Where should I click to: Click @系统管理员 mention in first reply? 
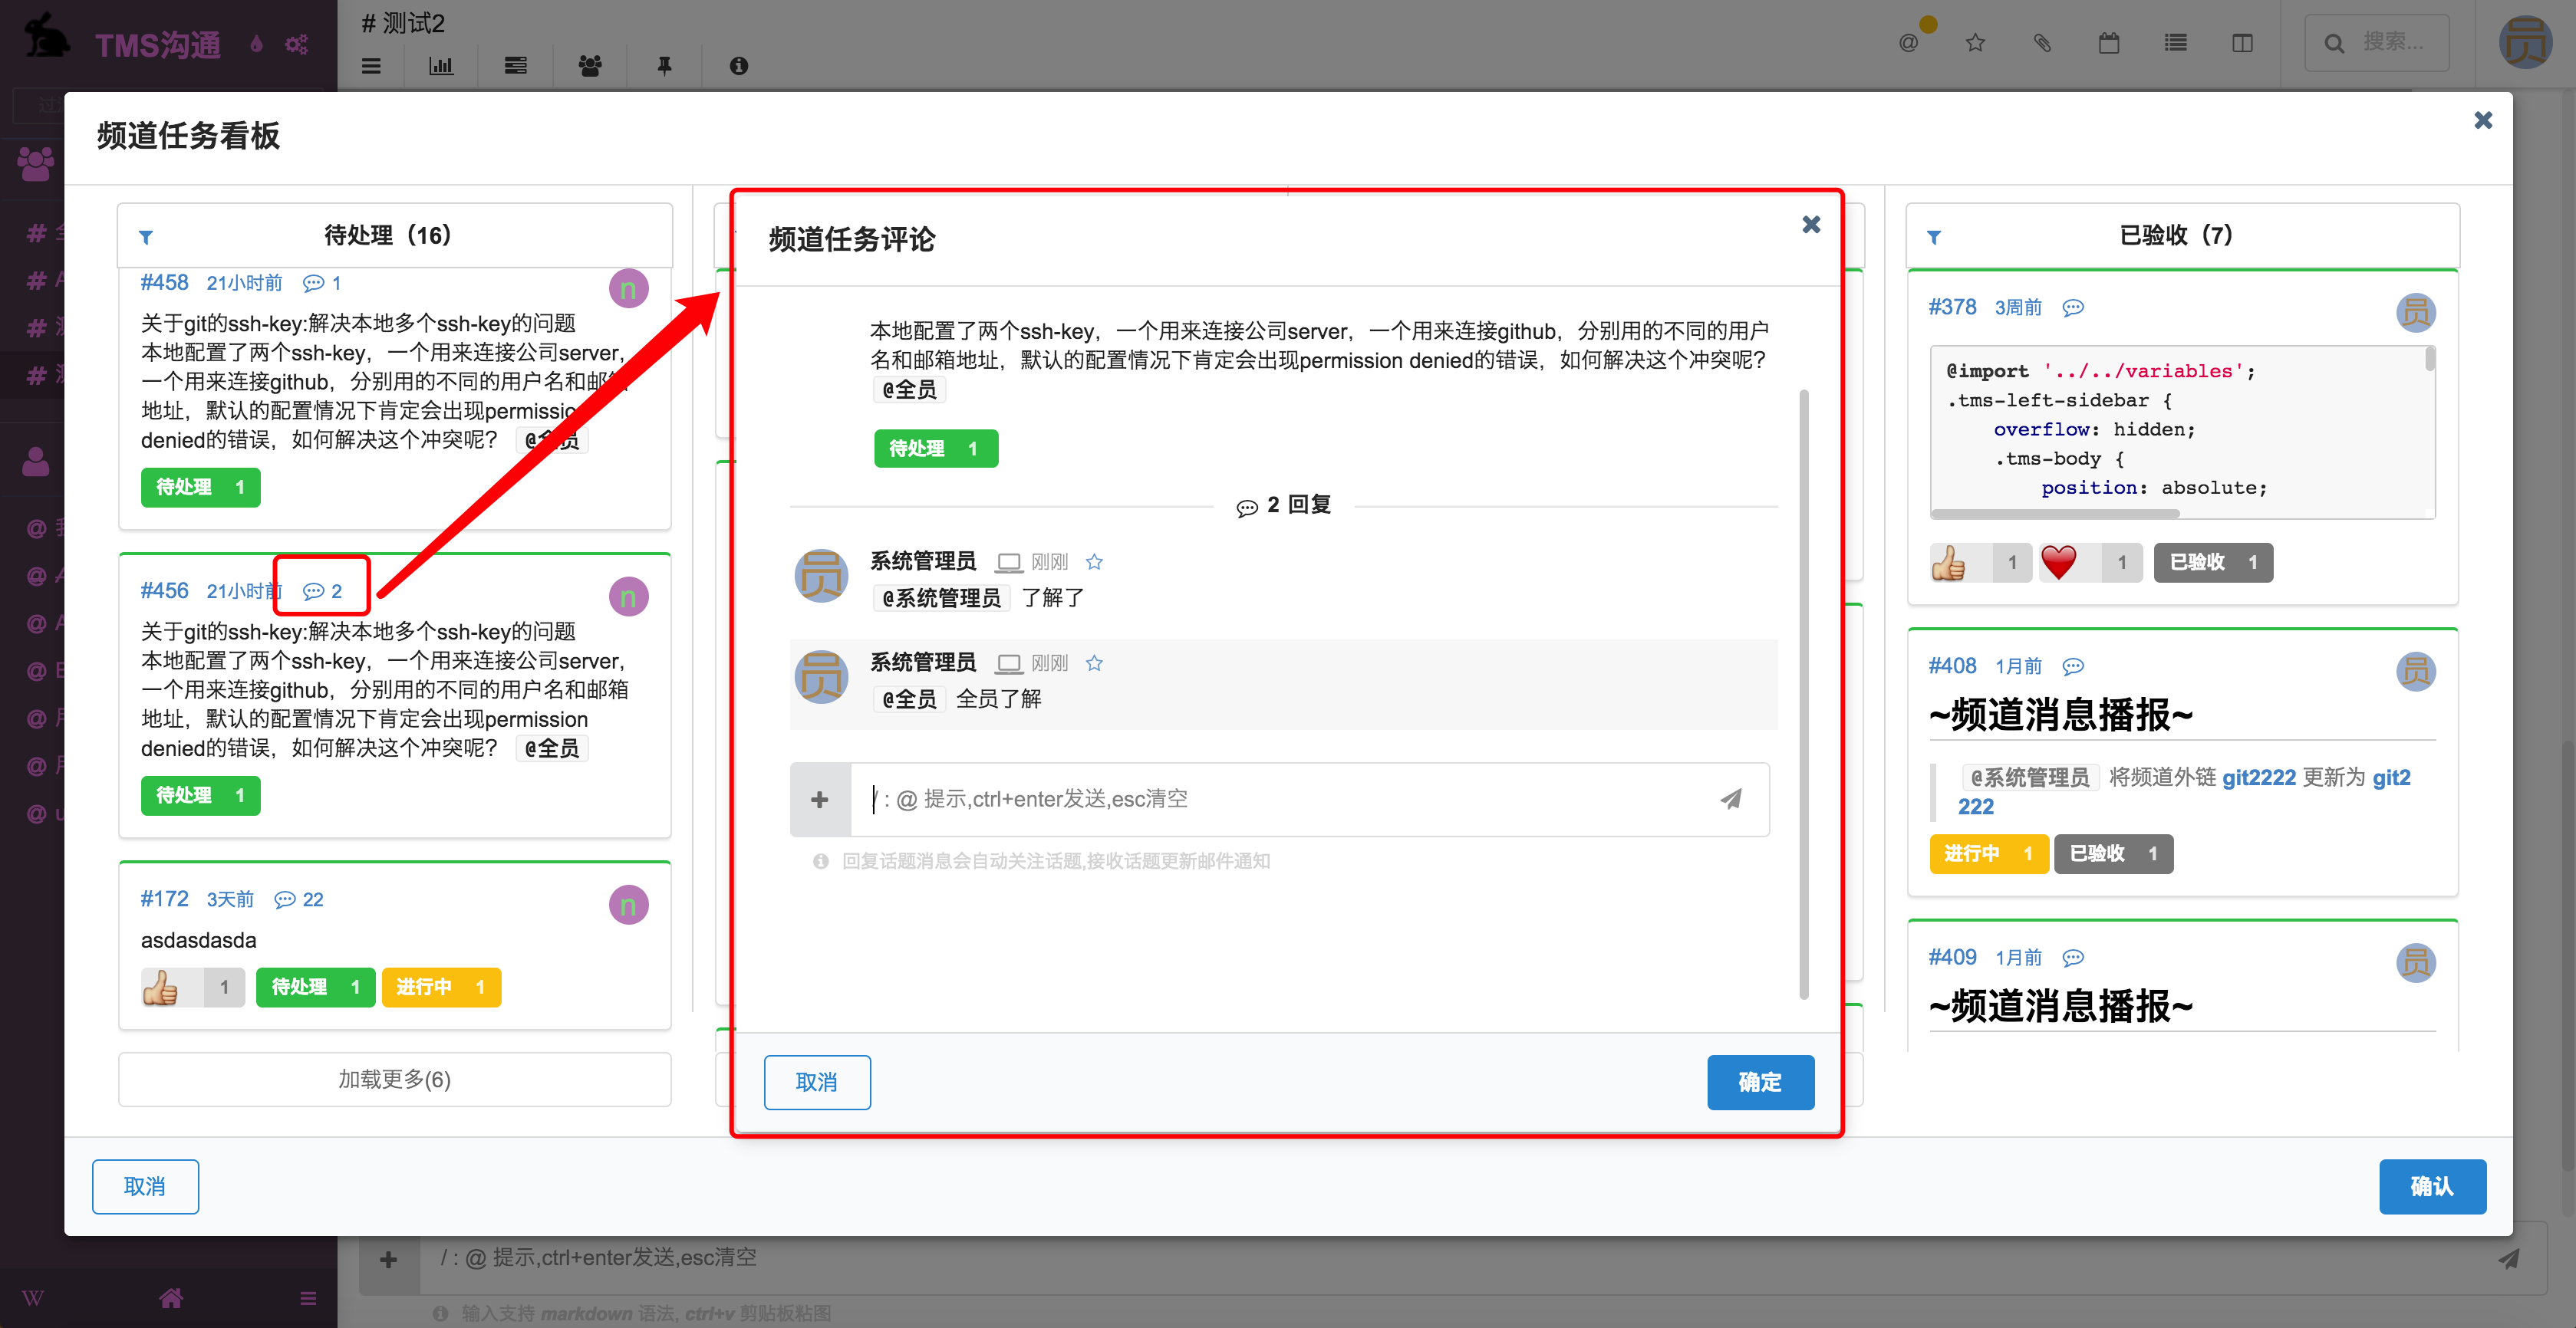(x=941, y=597)
